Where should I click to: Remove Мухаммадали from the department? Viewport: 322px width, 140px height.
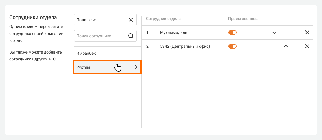coord(307,32)
